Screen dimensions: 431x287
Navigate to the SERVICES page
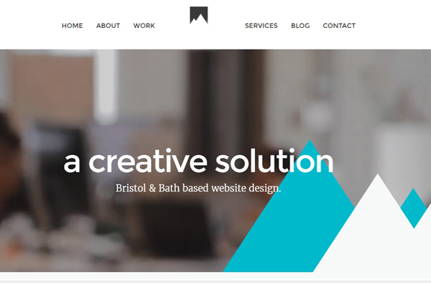tap(261, 26)
